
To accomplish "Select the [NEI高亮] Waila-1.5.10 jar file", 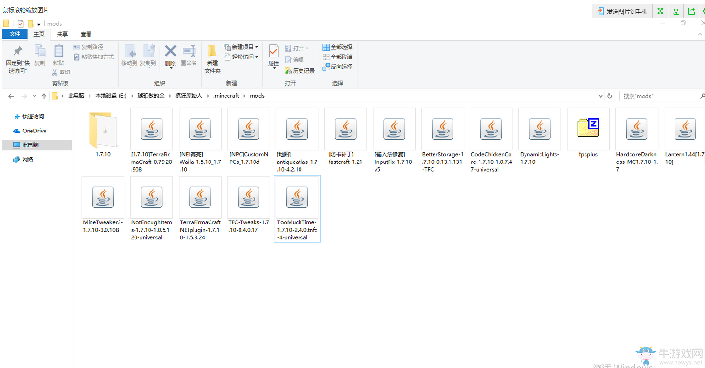I will [x=200, y=140].
